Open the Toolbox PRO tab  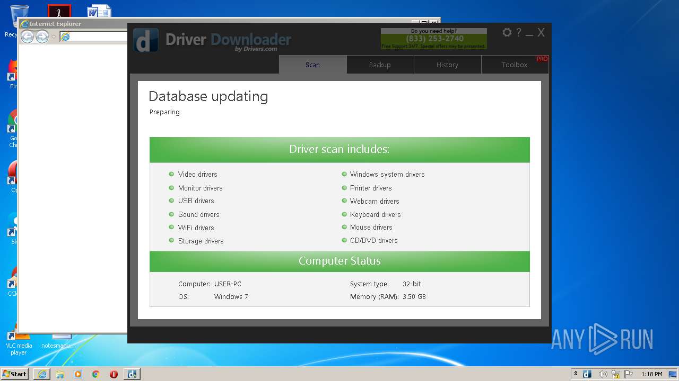pyautogui.click(x=515, y=65)
